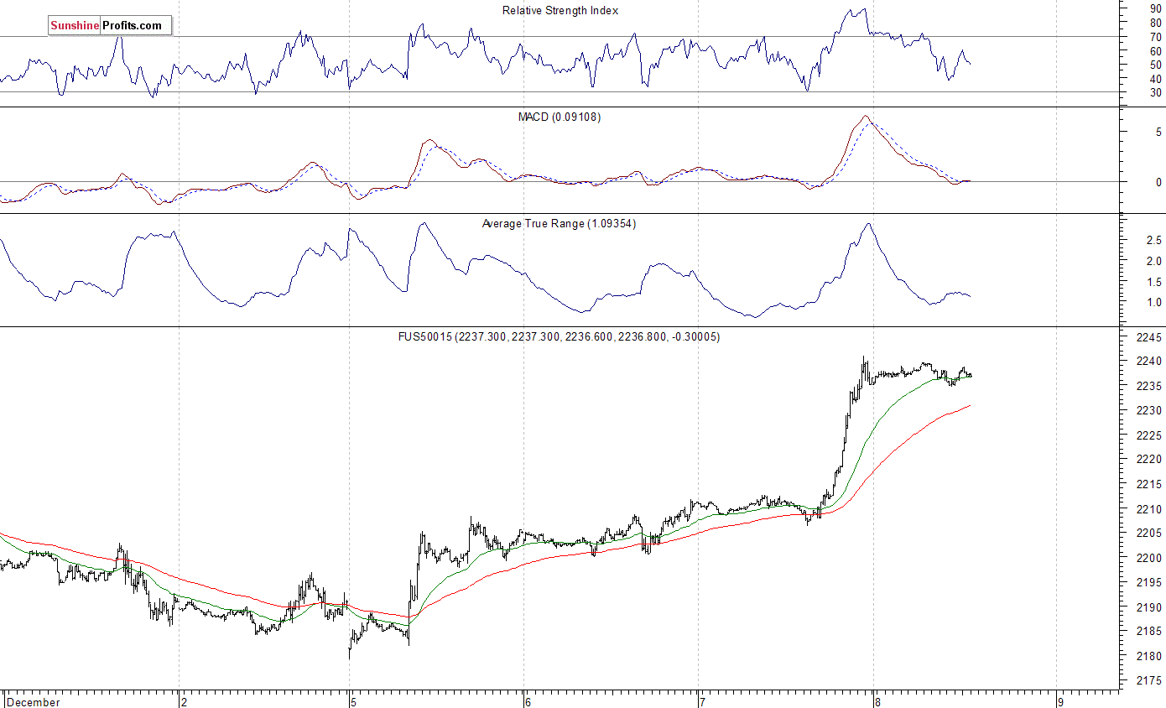Click the 2200 price axis label
This screenshot has width=1166, height=708.
(x=1149, y=559)
